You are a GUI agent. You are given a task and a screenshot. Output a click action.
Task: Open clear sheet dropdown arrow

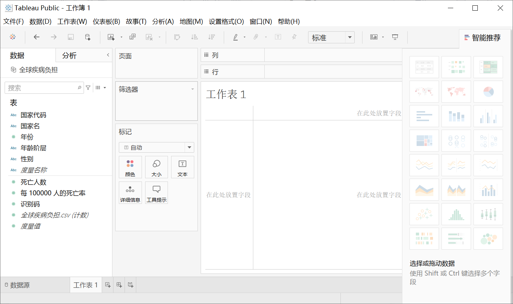click(159, 37)
